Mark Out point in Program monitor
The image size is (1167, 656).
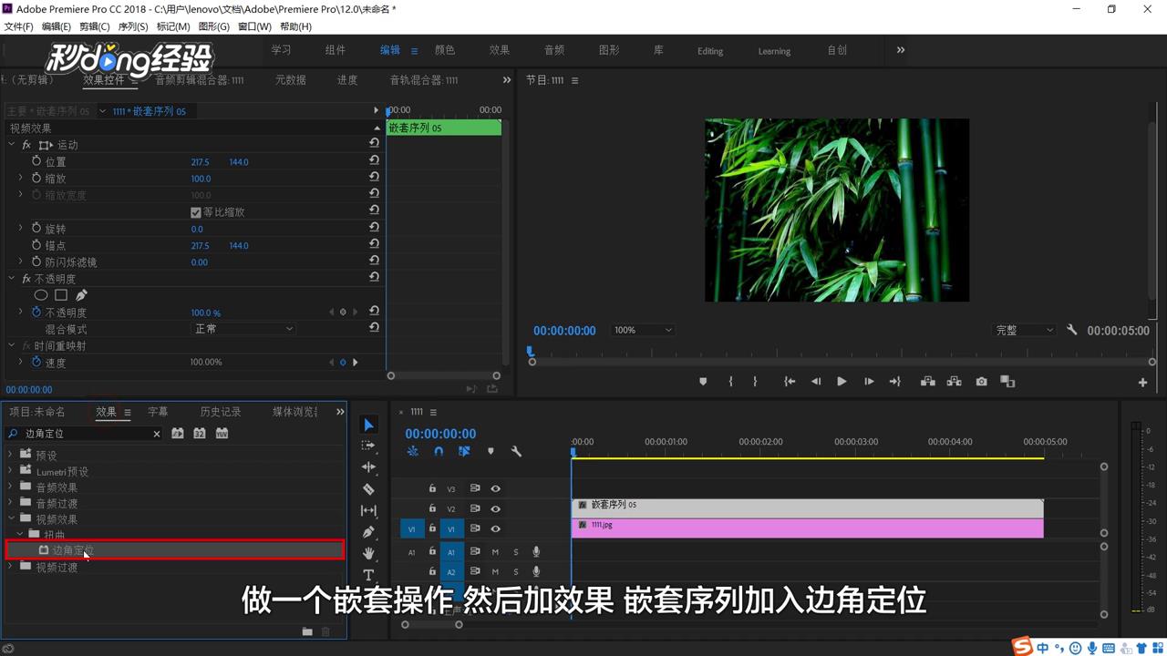pyautogui.click(x=755, y=382)
